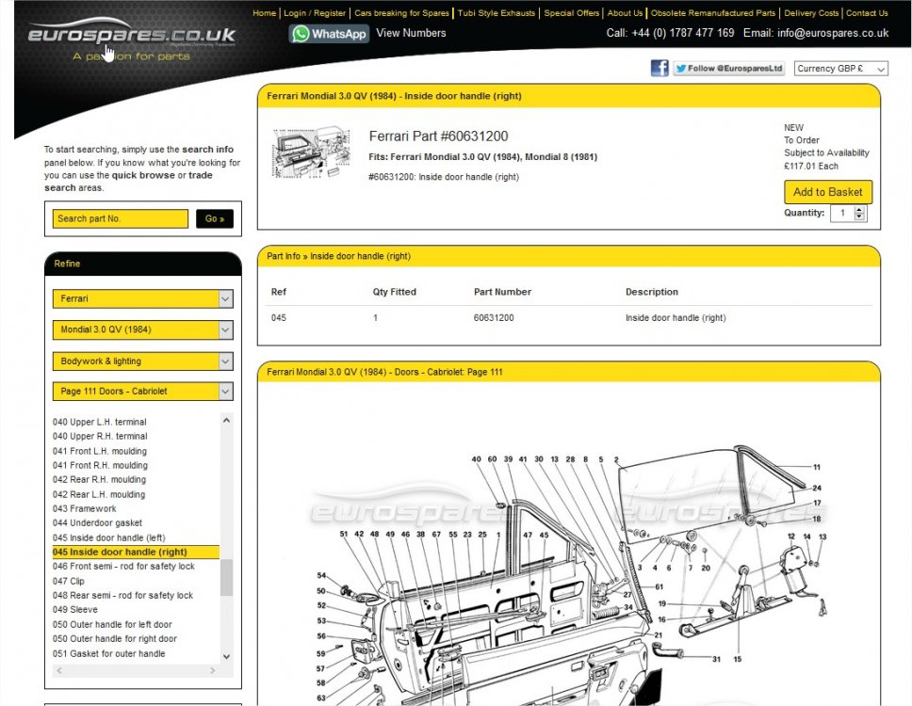Decrease quantity with the down stepper arrow
The image size is (912, 706).
[859, 217]
